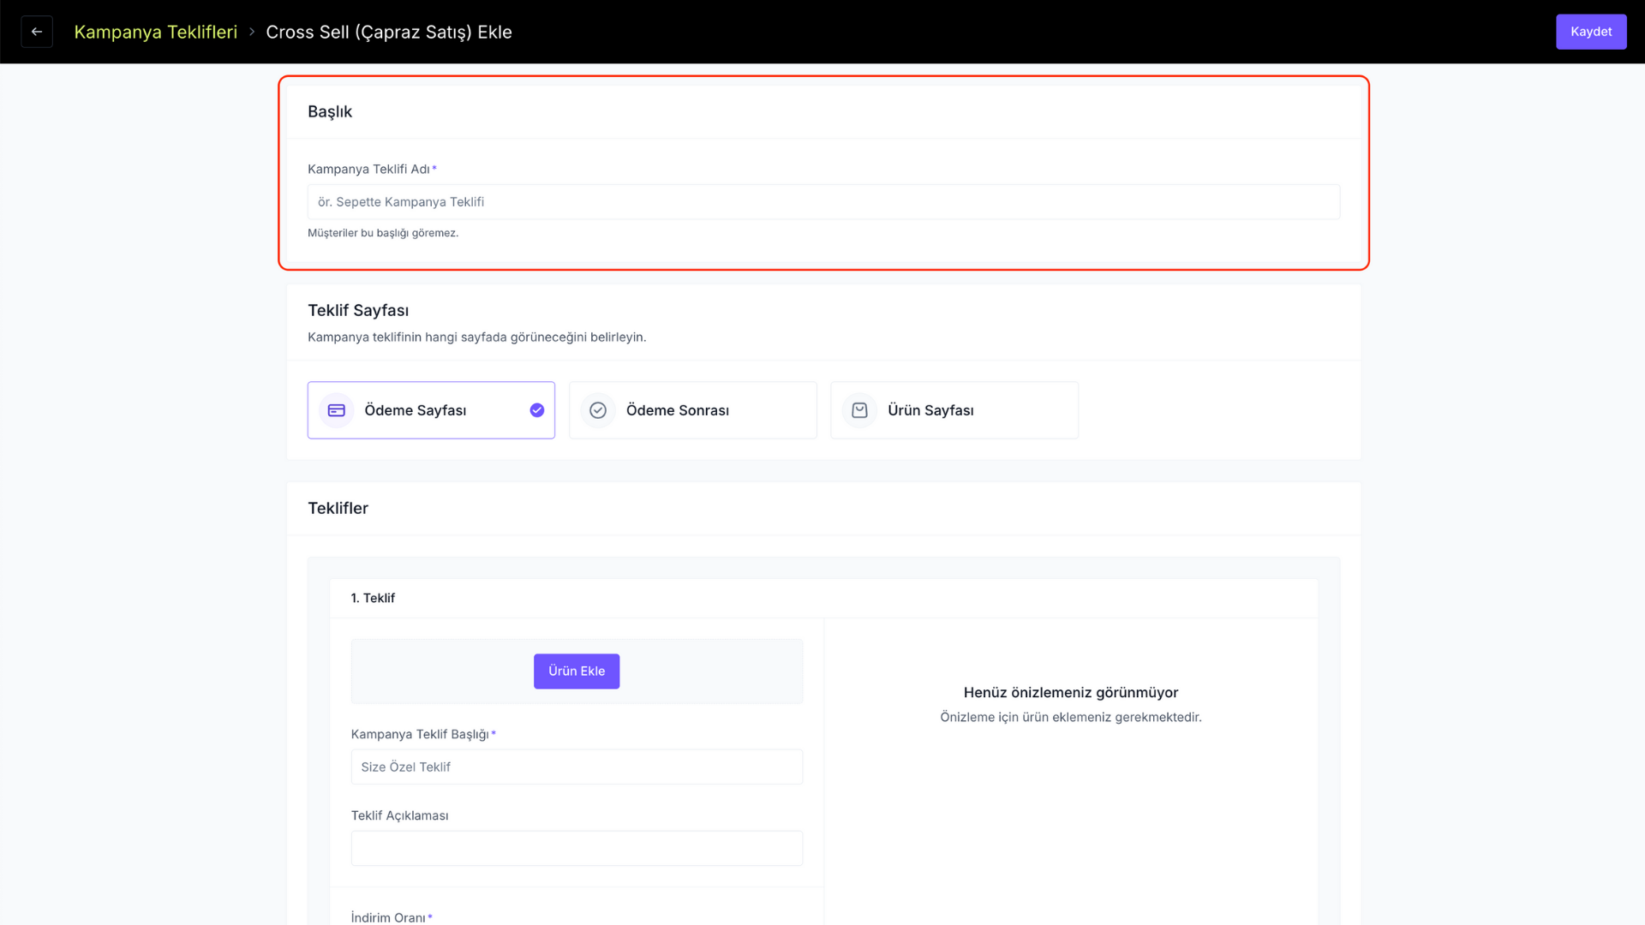Open the Kampanya Teklifleri breadcrumb link
Image resolution: width=1645 pixels, height=925 pixels.
pyautogui.click(x=156, y=32)
